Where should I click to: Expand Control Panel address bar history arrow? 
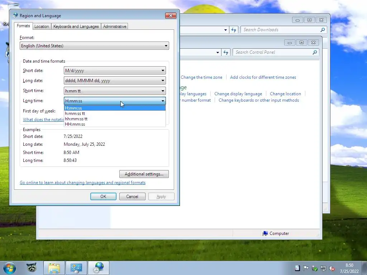pyautogui.click(x=218, y=52)
